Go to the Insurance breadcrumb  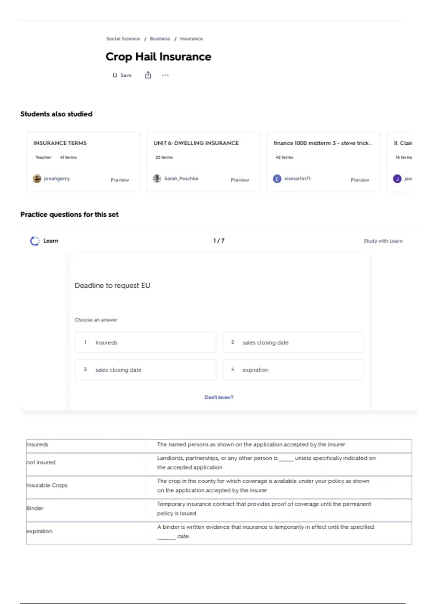191,39
